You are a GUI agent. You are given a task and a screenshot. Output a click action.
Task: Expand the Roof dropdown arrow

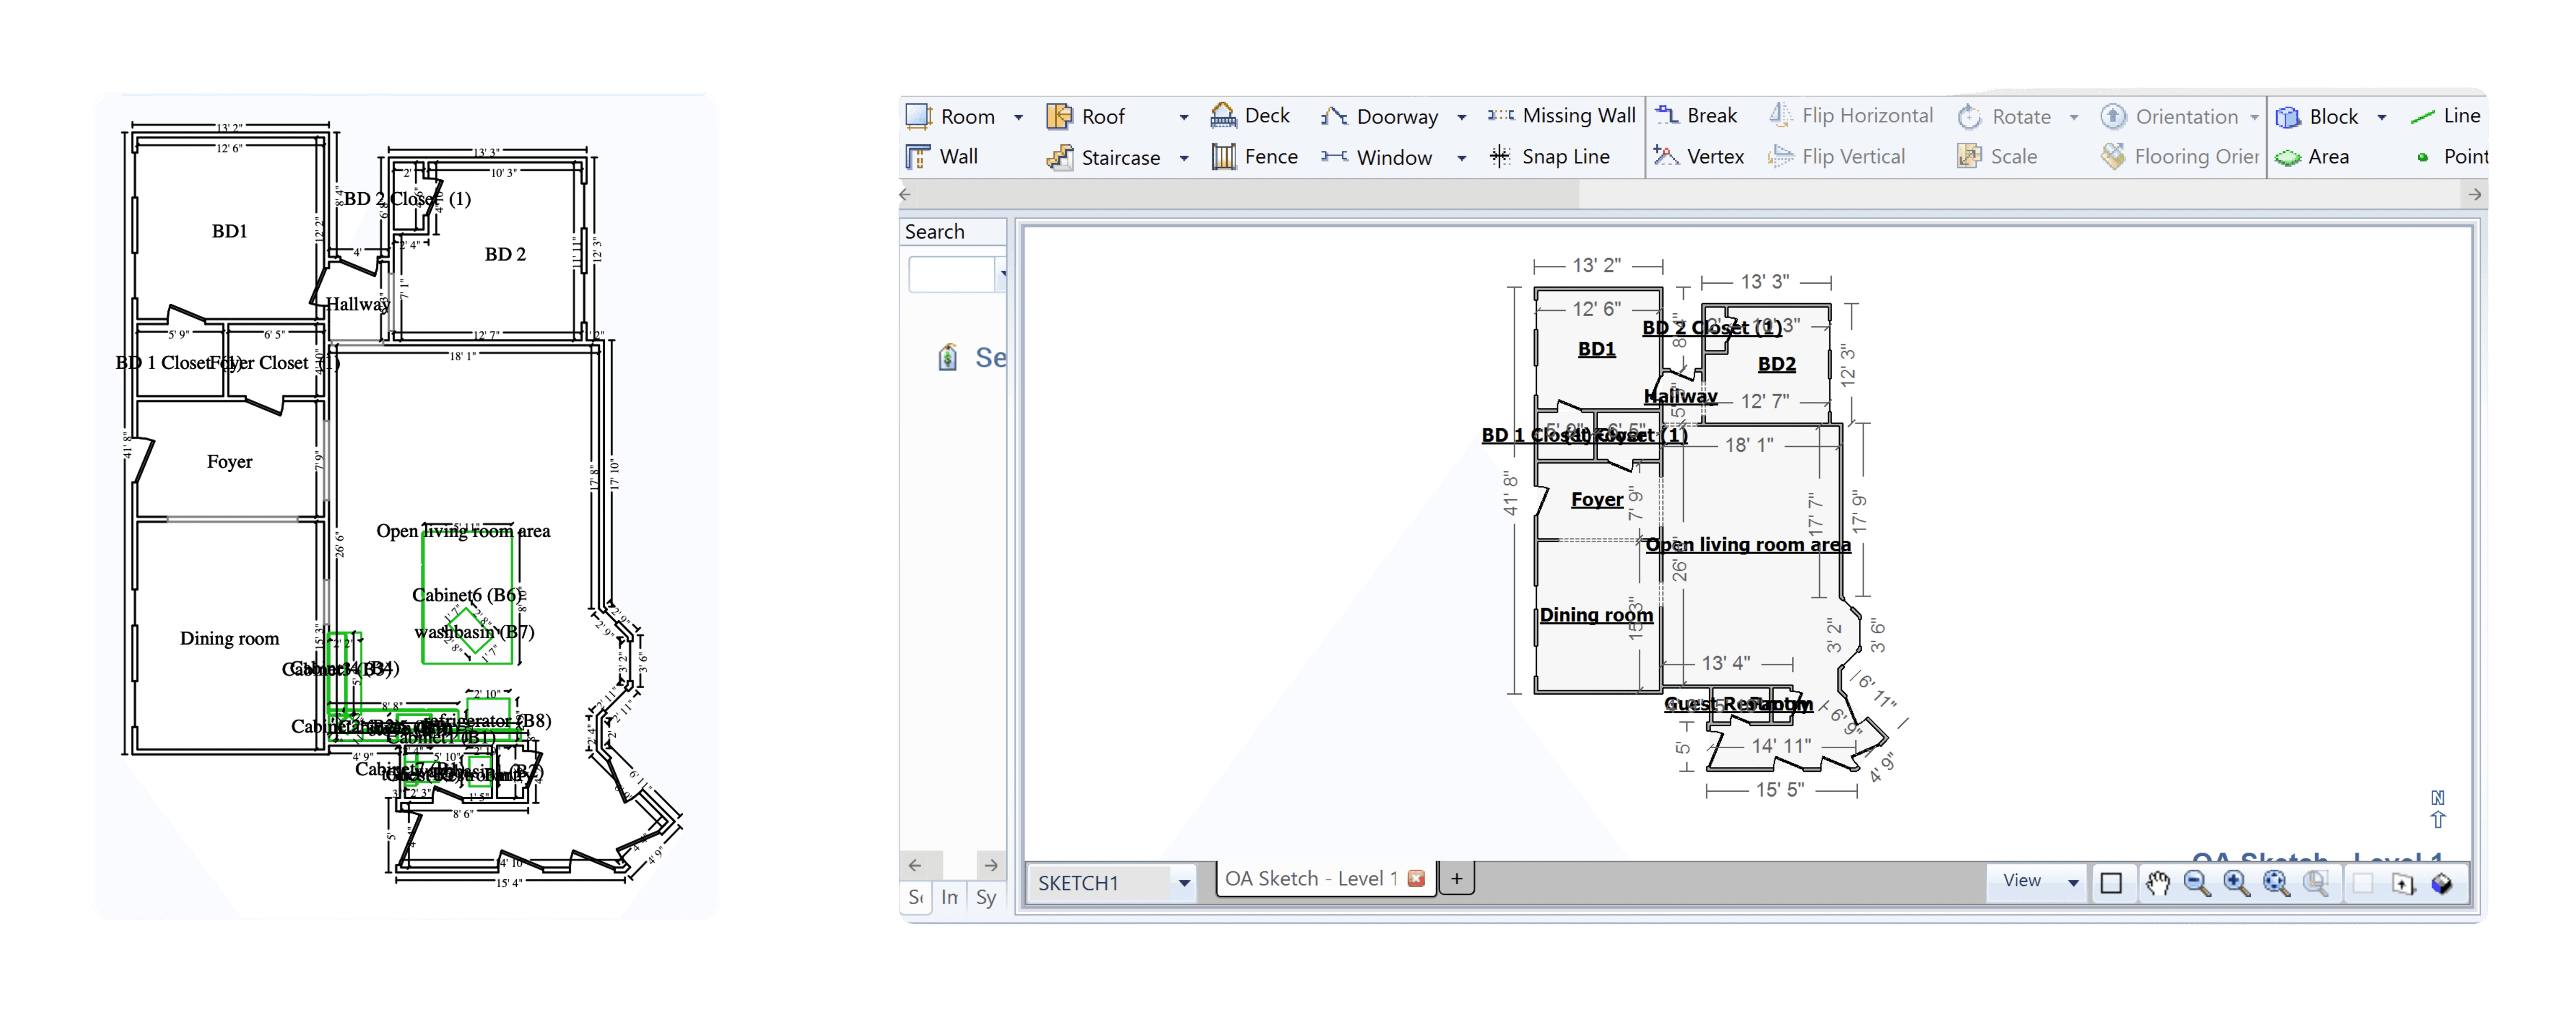click(1184, 118)
